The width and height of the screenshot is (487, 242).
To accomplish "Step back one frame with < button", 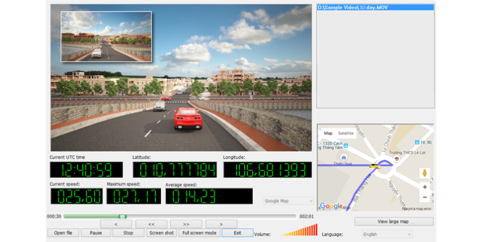I will 116,224.
